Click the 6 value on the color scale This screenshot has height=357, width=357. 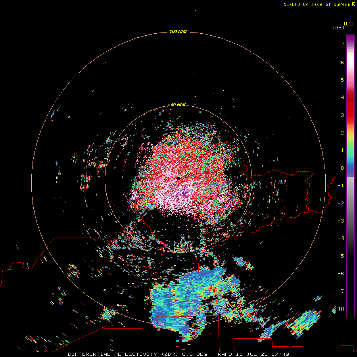click(342, 62)
